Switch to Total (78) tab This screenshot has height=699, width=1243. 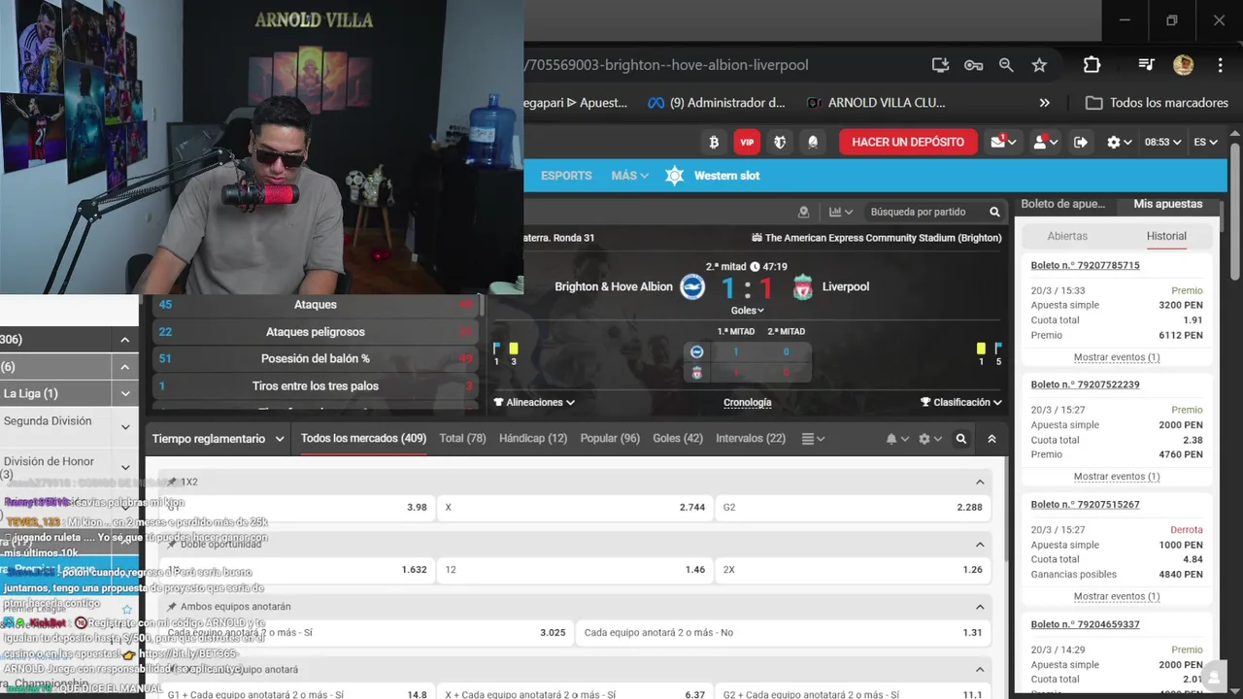(462, 439)
